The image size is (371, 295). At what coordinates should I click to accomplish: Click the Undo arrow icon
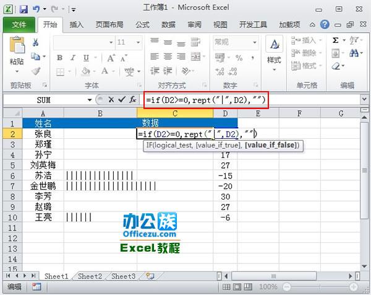(36, 9)
